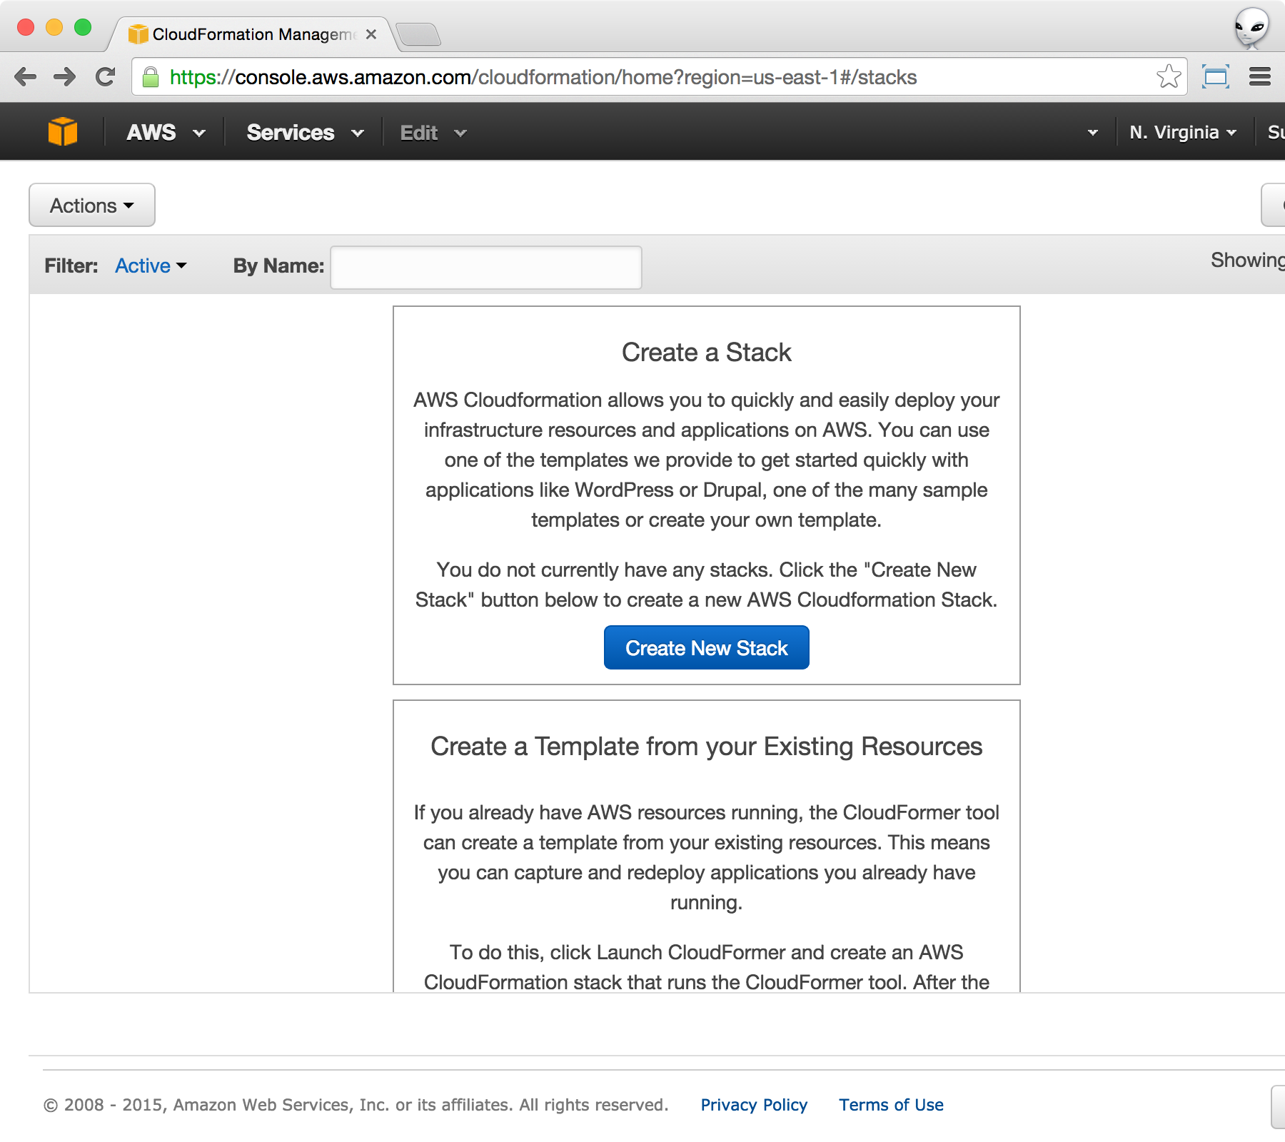Click the green SSL padlock icon
Screen dimensions: 1285x1142
coord(151,77)
